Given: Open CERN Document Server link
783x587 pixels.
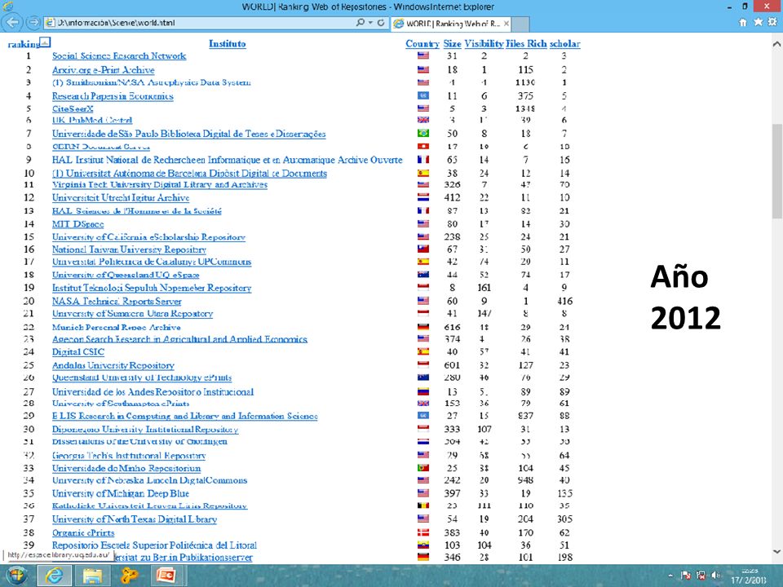Looking at the screenshot, I should (101, 147).
